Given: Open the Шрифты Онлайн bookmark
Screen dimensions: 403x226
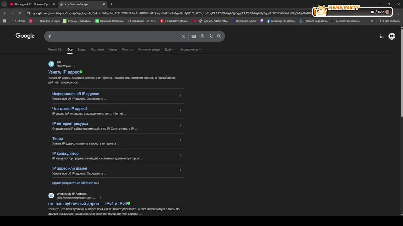Looking at the screenshot, I should pos(47,21).
